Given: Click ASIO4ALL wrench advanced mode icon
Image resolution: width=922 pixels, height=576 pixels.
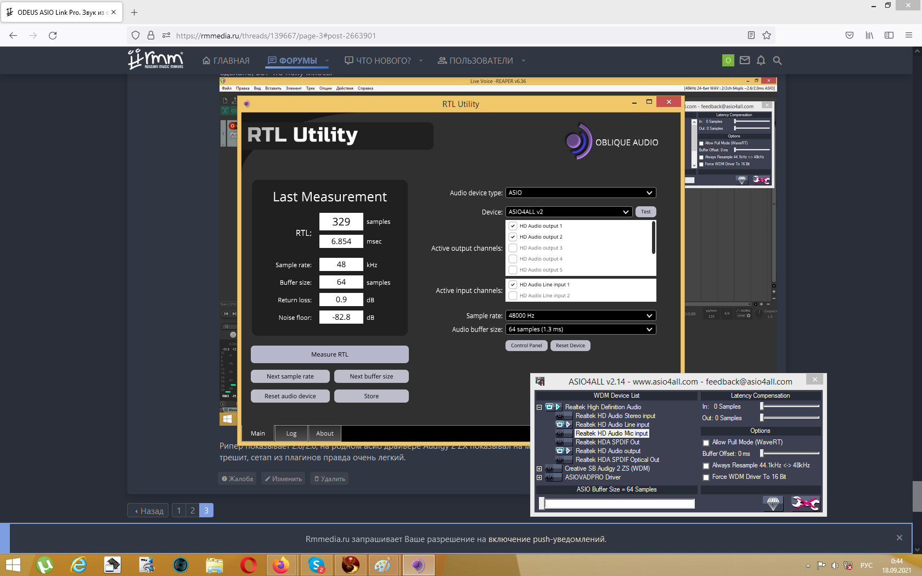Looking at the screenshot, I should point(805,503).
